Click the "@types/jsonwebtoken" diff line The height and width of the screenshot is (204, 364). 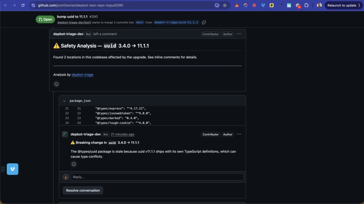(x=152, y=113)
